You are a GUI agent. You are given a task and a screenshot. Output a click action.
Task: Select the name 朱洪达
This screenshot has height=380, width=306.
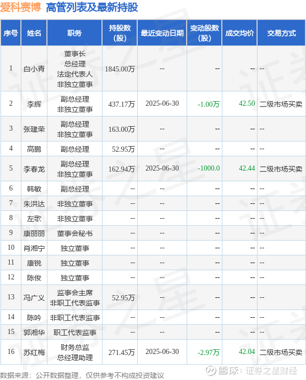34,204
